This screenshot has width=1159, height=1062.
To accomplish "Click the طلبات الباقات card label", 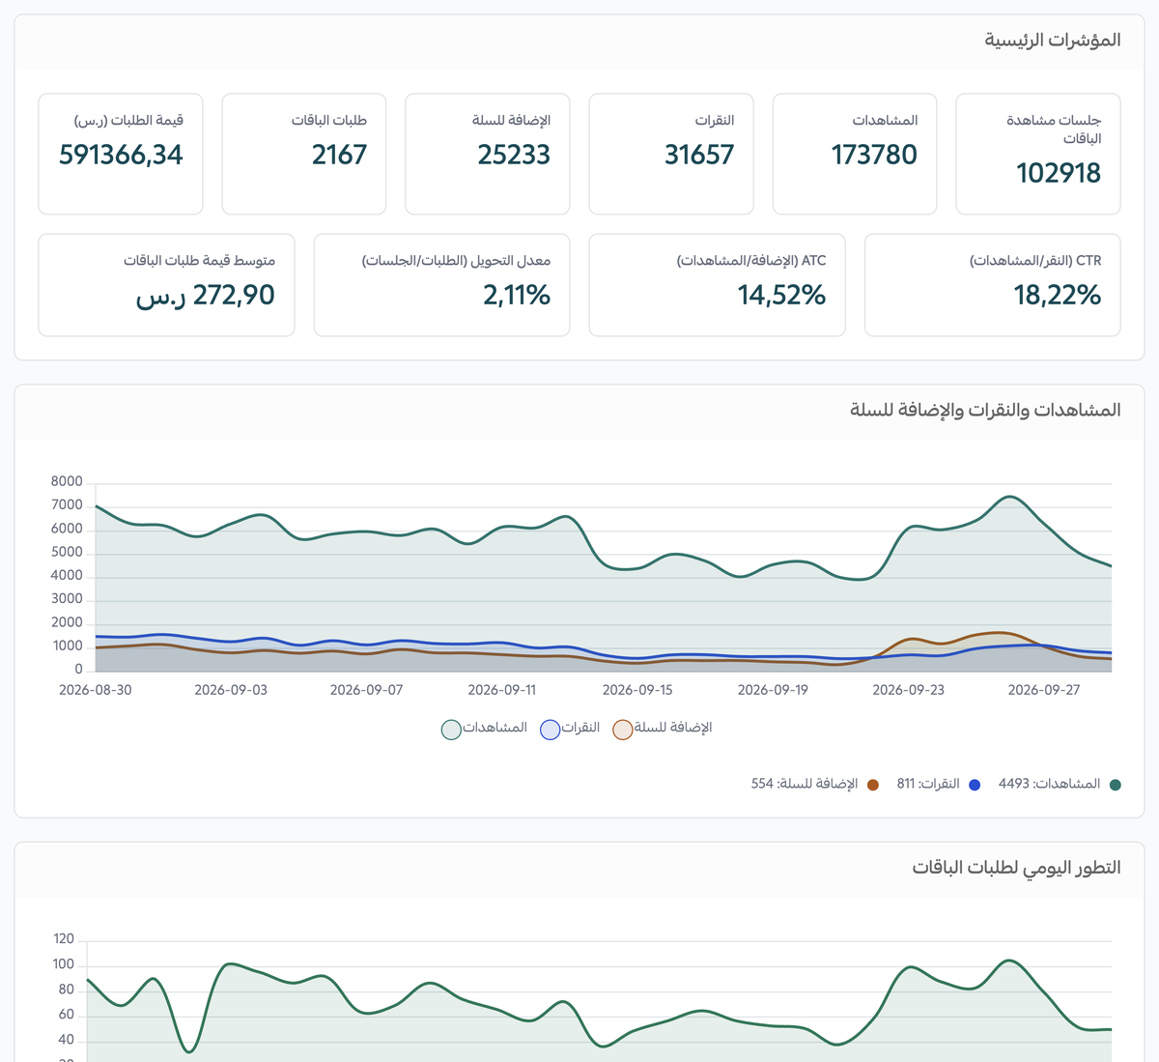I will pos(329,121).
